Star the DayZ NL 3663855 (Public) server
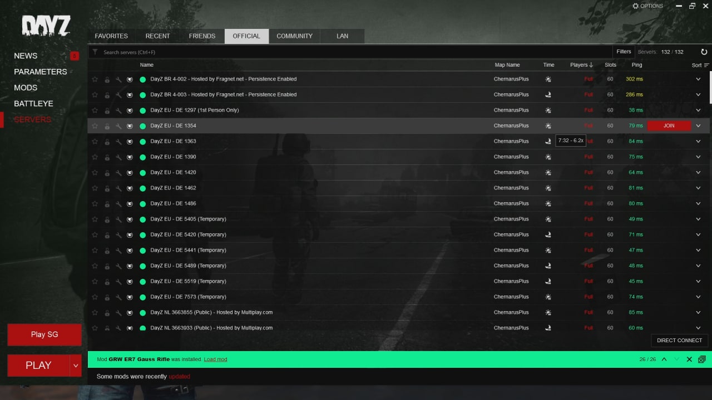This screenshot has height=400, width=712. click(95, 312)
